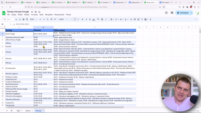Open the zoom 100% dropdown

tap(33, 19)
